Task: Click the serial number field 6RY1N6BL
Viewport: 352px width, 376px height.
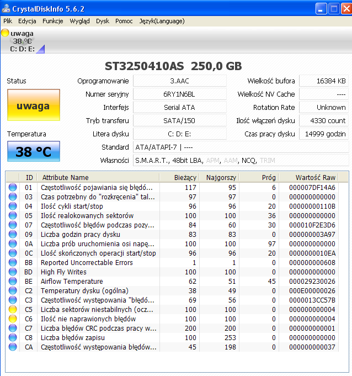Action: pyautogui.click(x=179, y=94)
